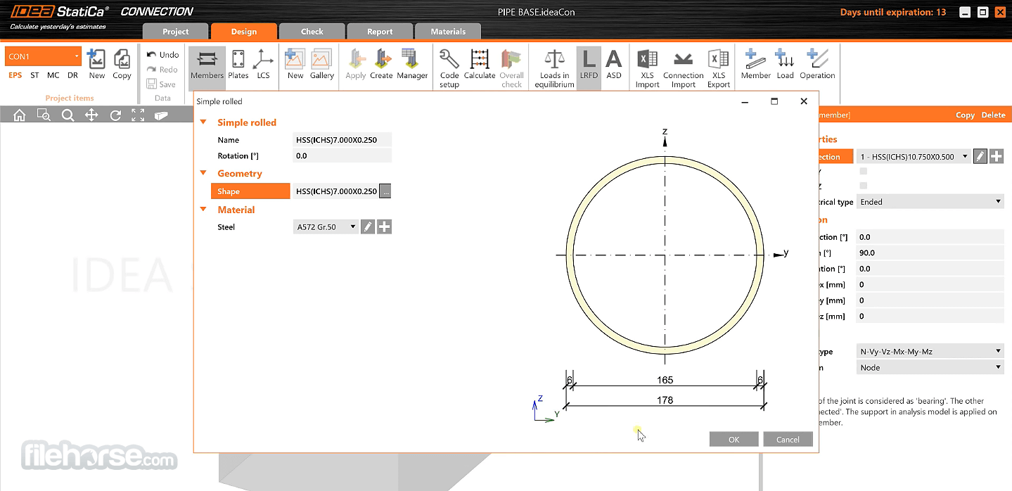Screen dimensions: 1012x491
Task: Click the shape browse ellipsis button
Action: 385,191
